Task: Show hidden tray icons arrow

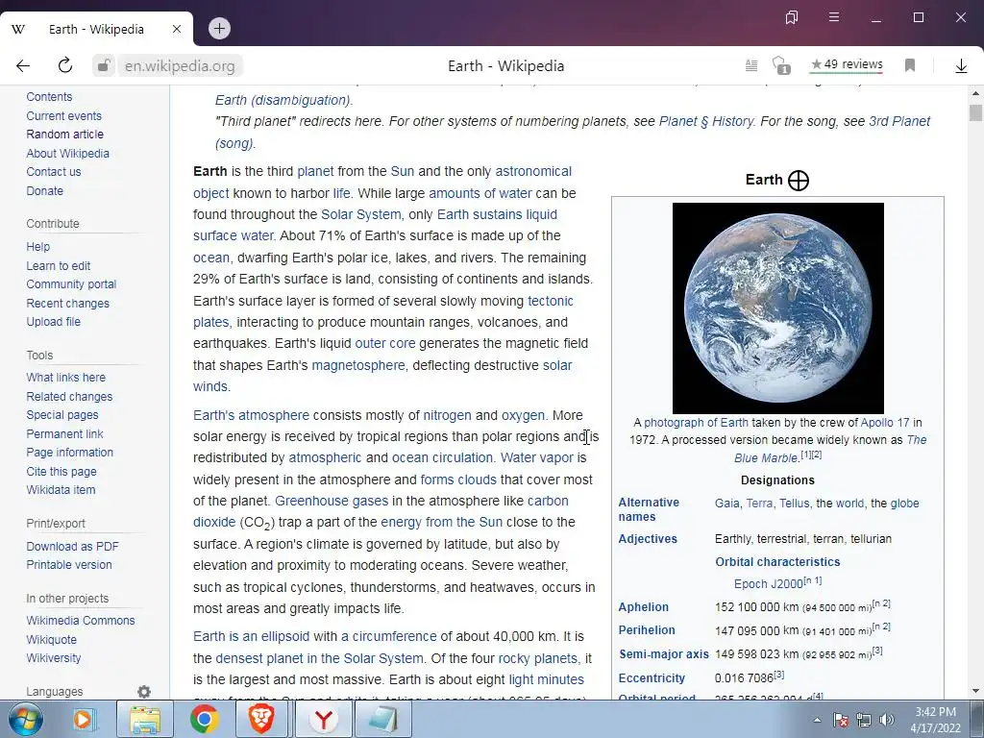Action: tap(817, 720)
